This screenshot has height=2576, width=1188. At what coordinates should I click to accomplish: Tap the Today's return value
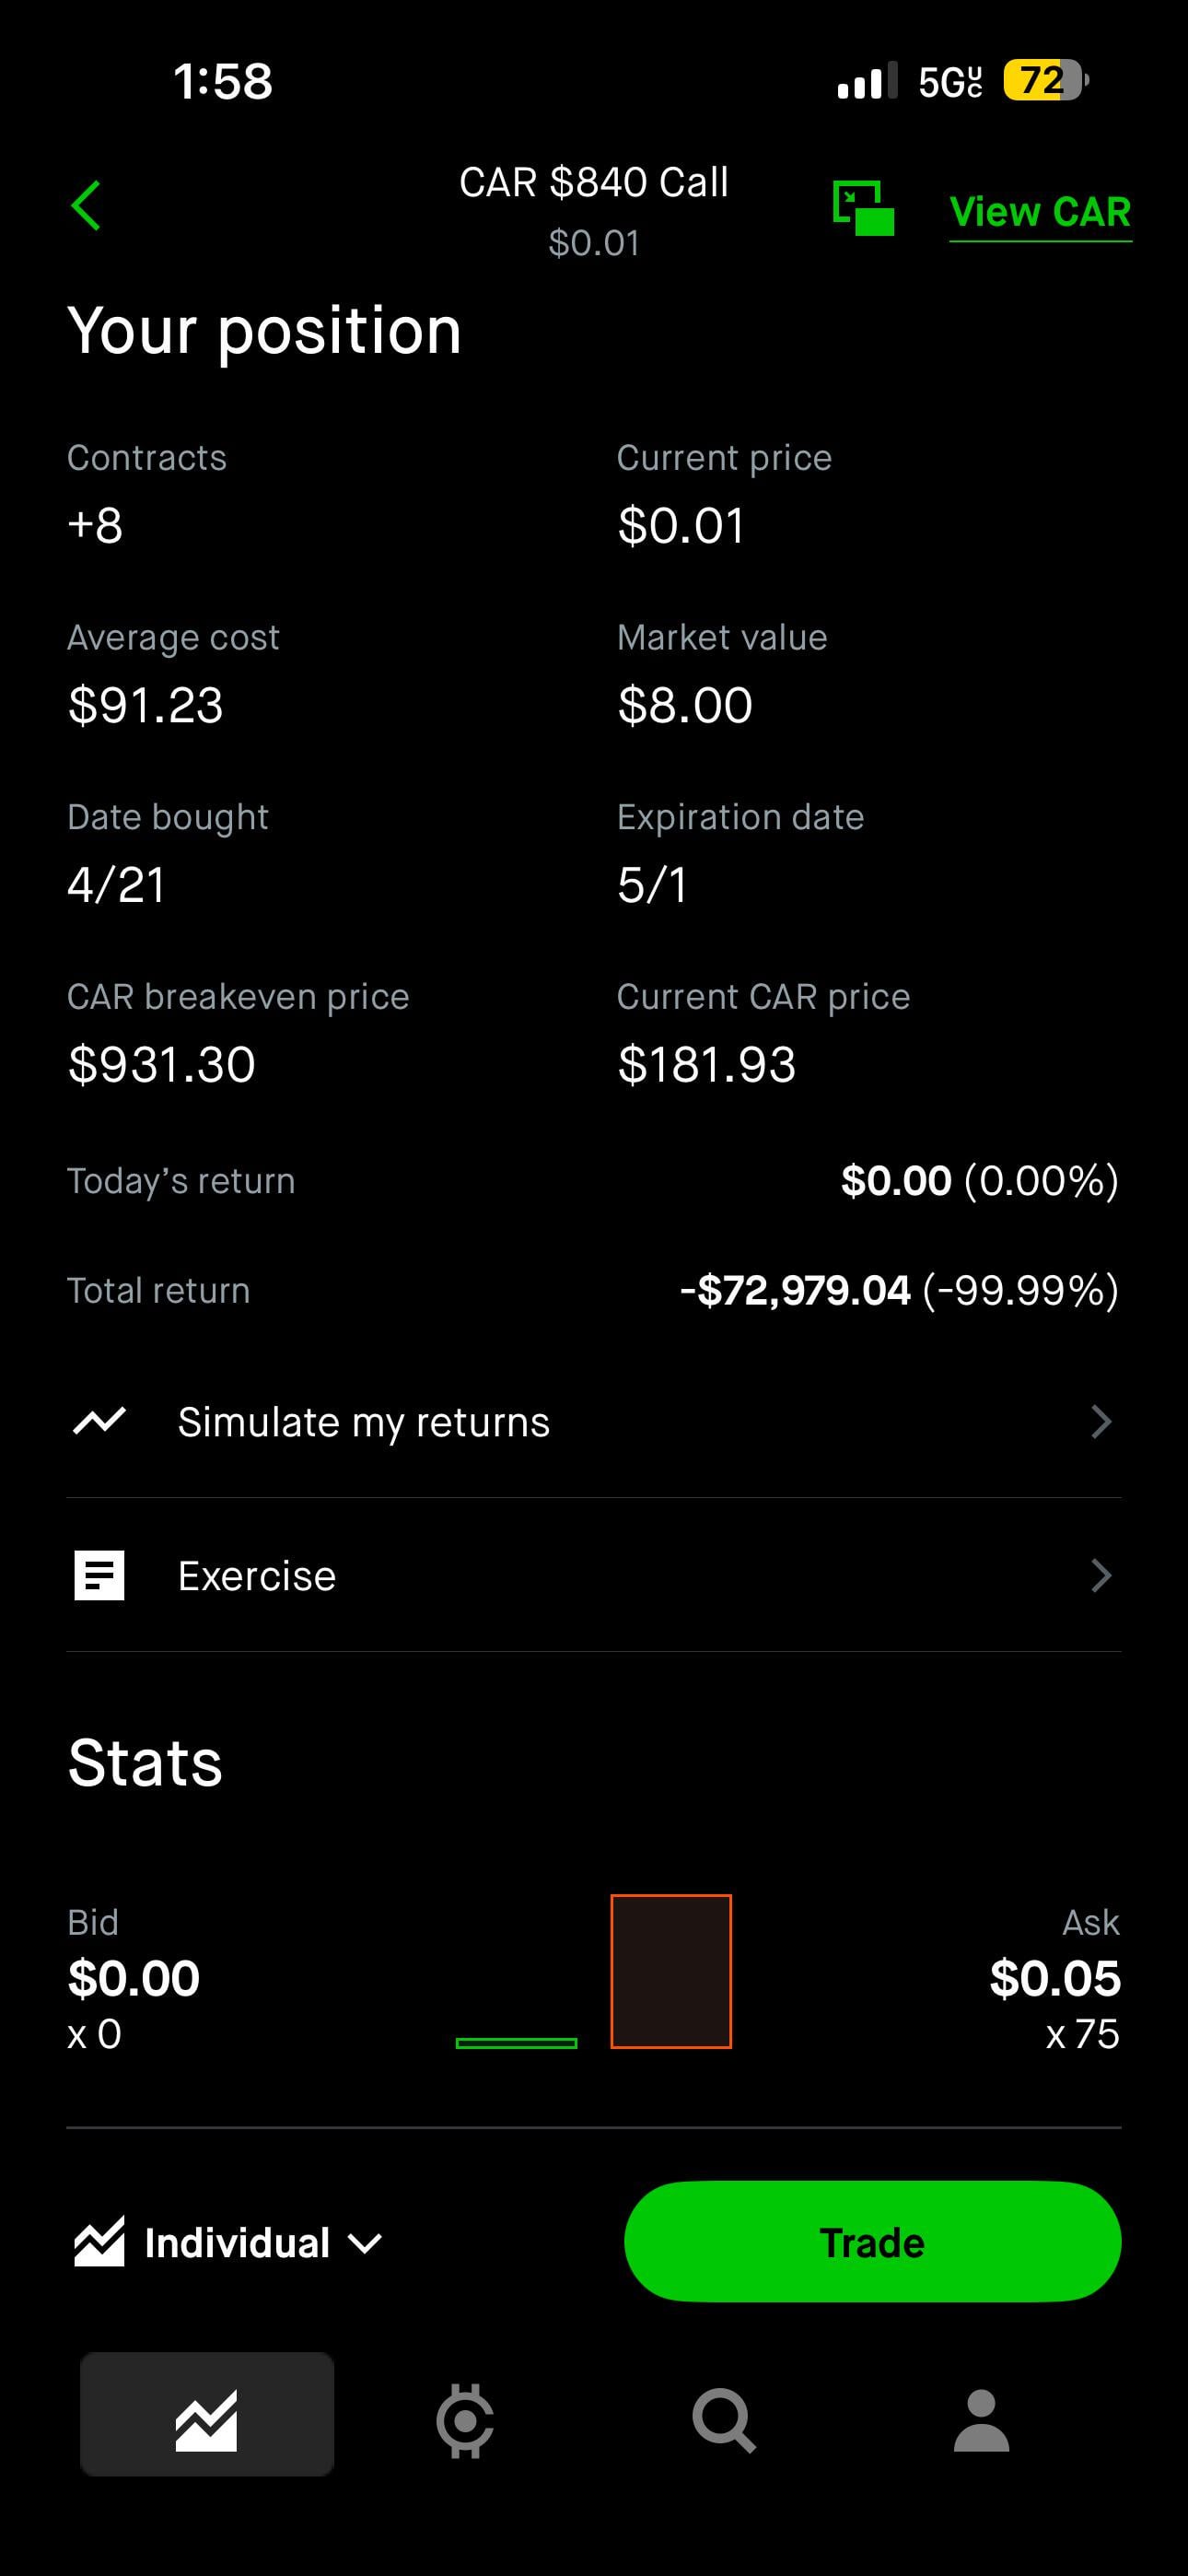[979, 1181]
